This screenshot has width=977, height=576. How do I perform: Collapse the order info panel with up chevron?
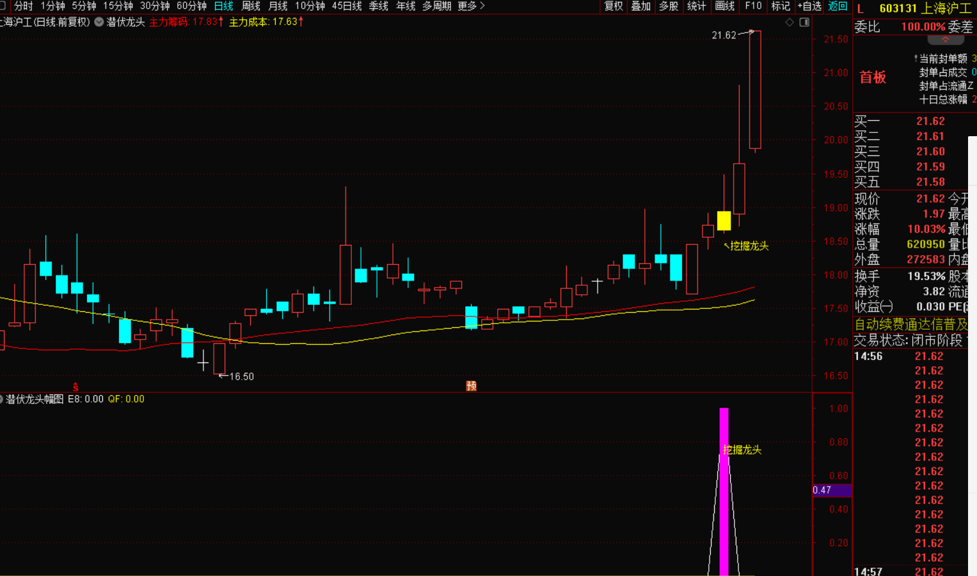coord(945,40)
